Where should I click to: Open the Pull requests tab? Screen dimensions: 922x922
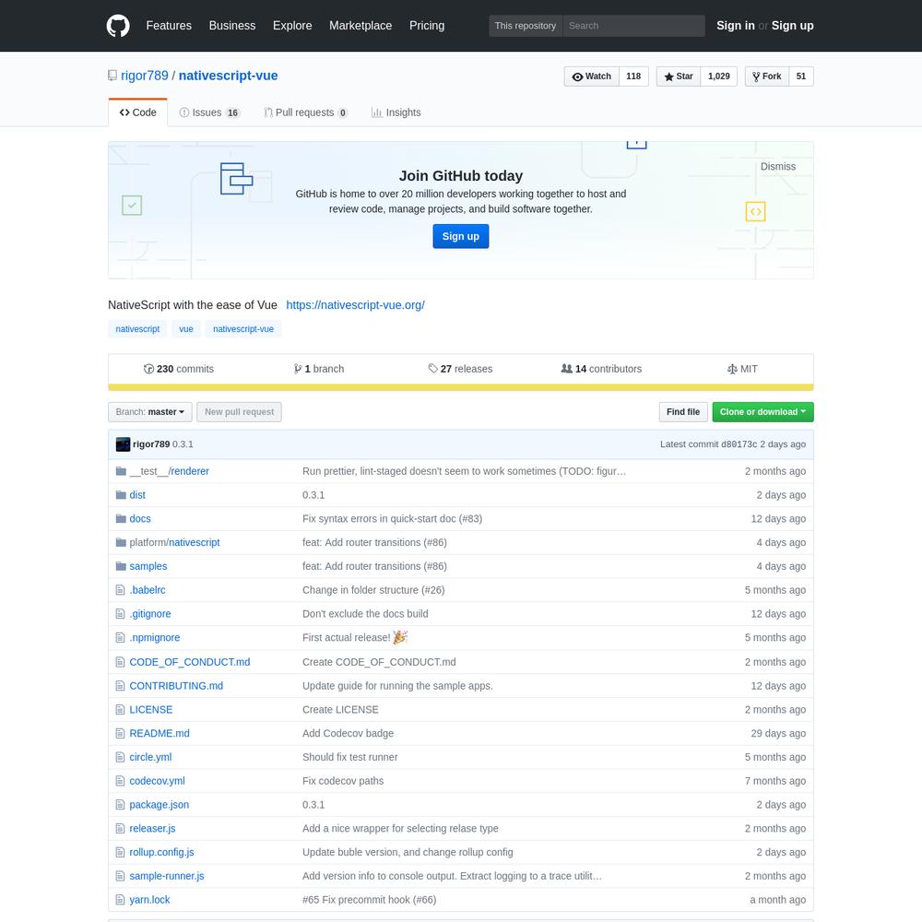tap(306, 112)
